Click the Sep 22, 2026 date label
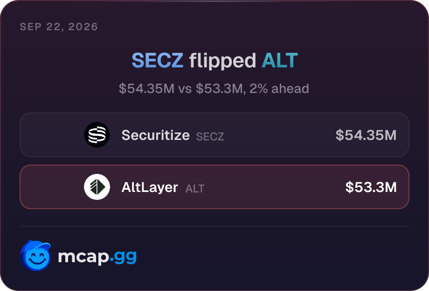Screen dimensions: 429x291 pos(59,26)
